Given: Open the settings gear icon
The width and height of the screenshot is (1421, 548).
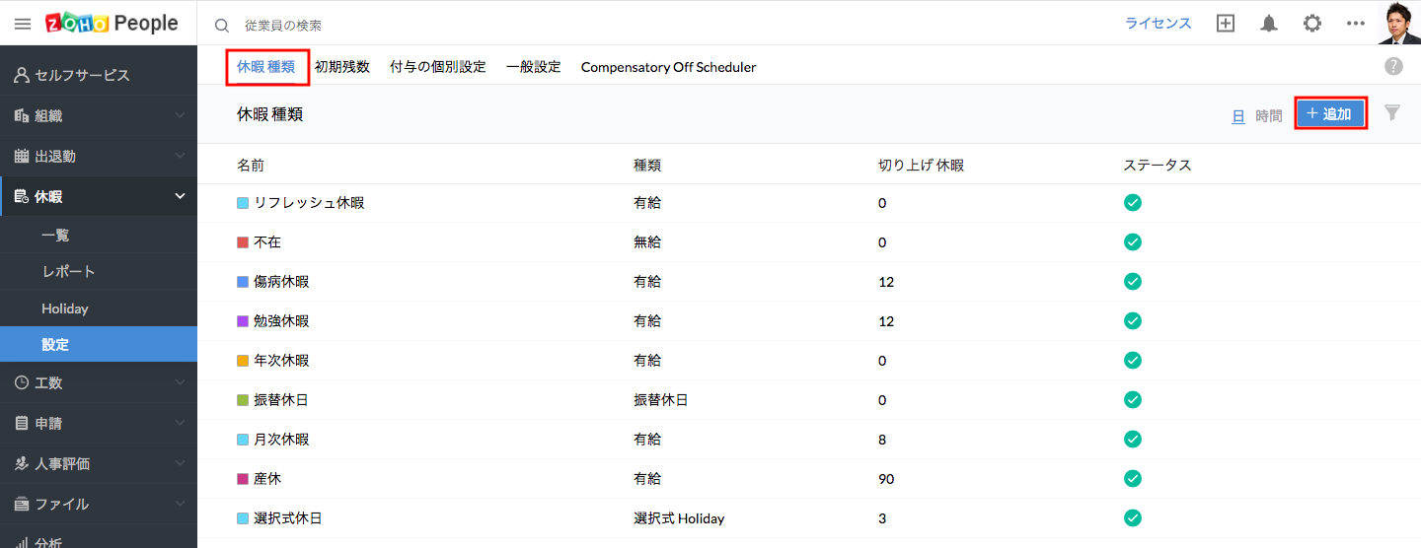Looking at the screenshot, I should (1312, 24).
